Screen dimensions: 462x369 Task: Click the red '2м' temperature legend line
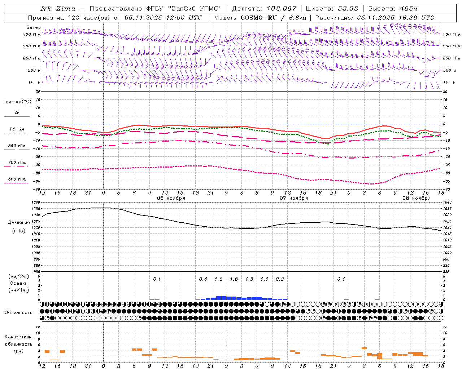(17, 116)
